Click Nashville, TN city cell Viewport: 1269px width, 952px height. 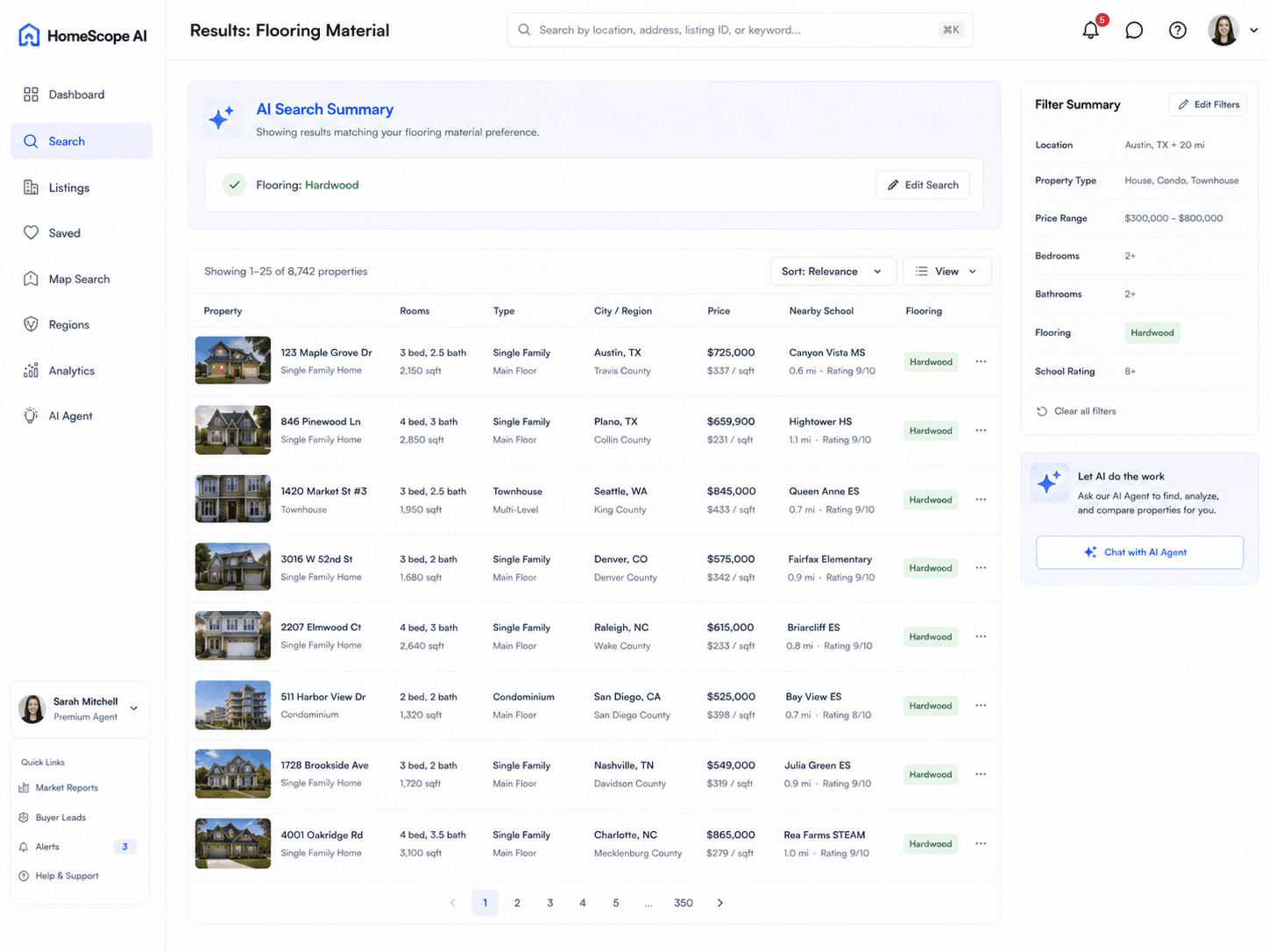[624, 765]
